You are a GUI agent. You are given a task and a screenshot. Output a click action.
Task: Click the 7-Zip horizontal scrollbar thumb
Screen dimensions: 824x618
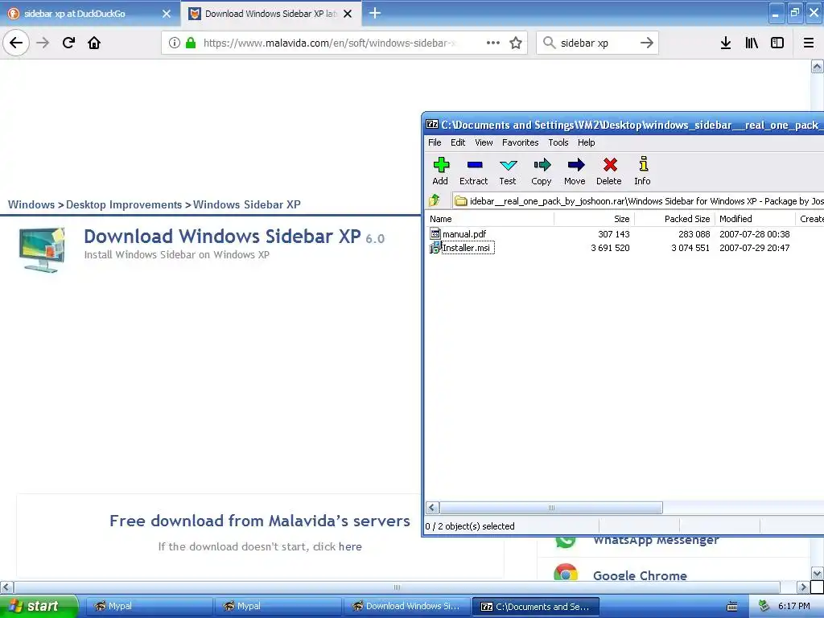coord(550,508)
